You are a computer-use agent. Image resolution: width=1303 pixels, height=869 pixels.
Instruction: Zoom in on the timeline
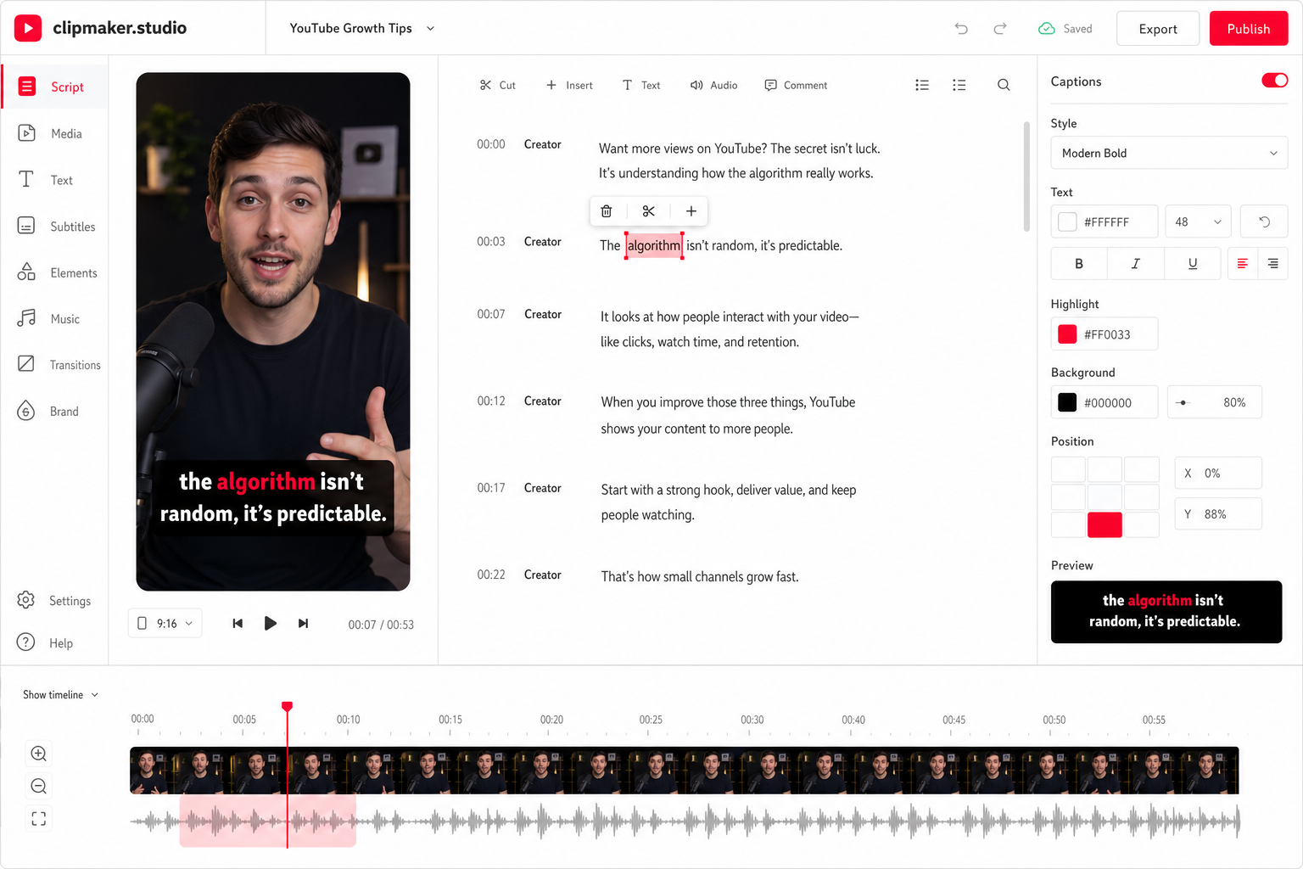[39, 754]
